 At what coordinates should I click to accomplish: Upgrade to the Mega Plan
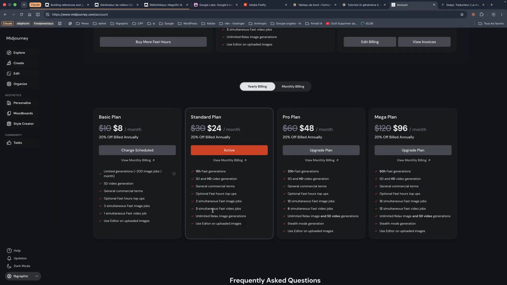point(413,150)
